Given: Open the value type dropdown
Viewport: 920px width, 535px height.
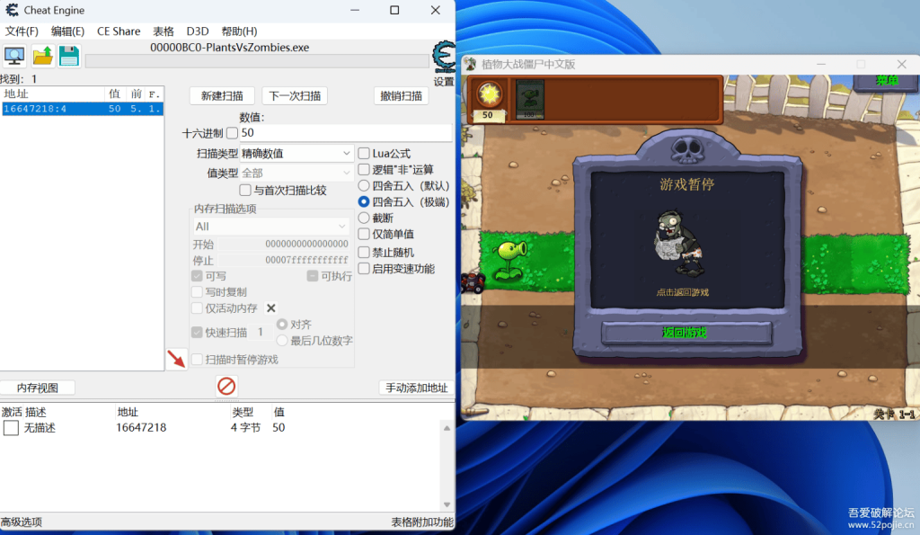Looking at the screenshot, I should pos(296,173).
